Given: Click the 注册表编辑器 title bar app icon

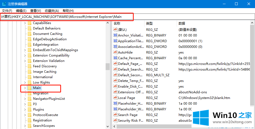Looking at the screenshot, I should (4, 4).
